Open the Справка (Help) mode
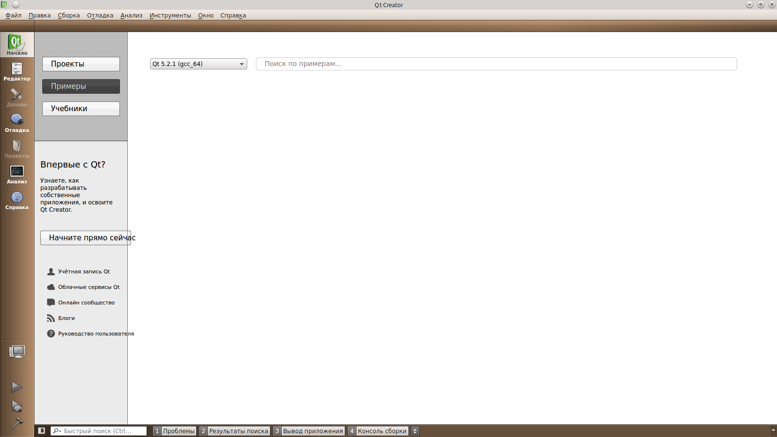Viewport: 777px width, 437px height. [17, 200]
